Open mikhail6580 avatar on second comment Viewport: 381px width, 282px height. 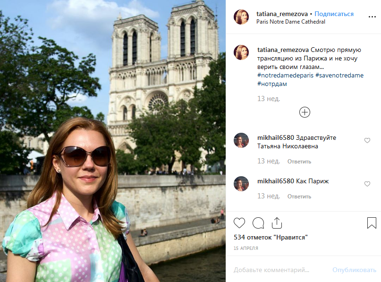click(241, 184)
